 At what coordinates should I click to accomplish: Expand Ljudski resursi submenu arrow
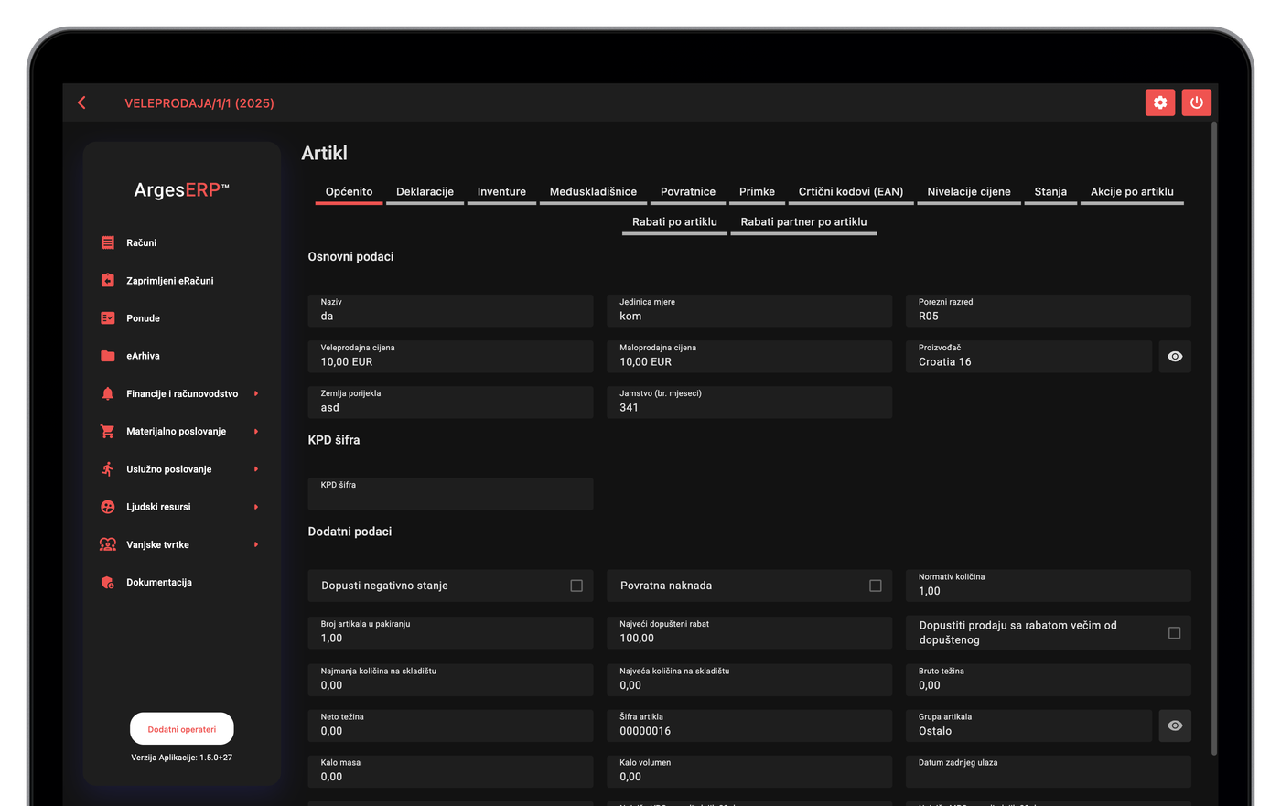pyautogui.click(x=256, y=507)
